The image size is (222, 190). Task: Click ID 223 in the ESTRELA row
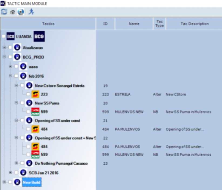[106, 94]
